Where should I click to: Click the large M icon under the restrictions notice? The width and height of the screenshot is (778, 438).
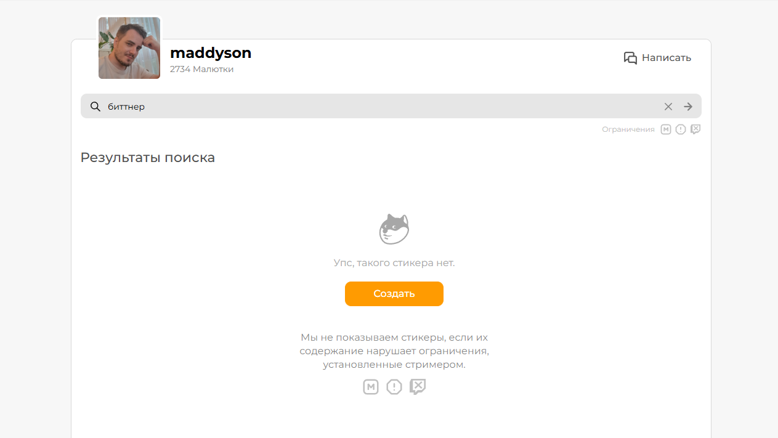371,387
